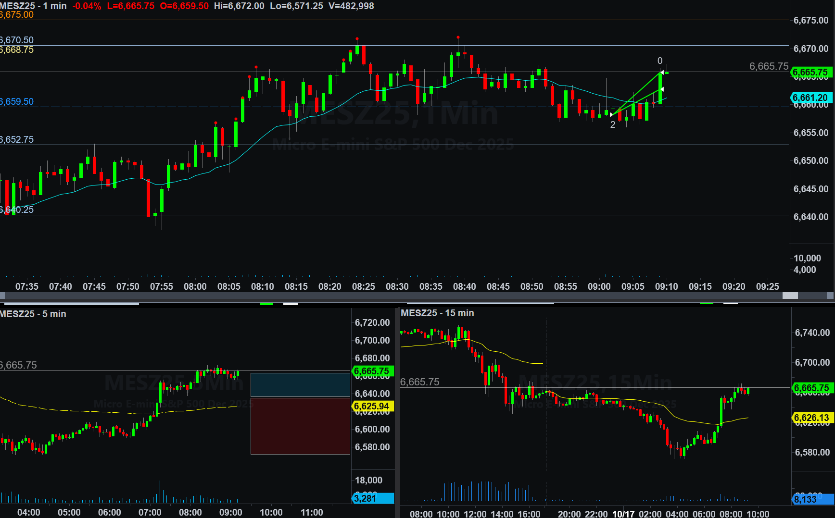Click the middle exit arrow on the green candle

(662, 89)
